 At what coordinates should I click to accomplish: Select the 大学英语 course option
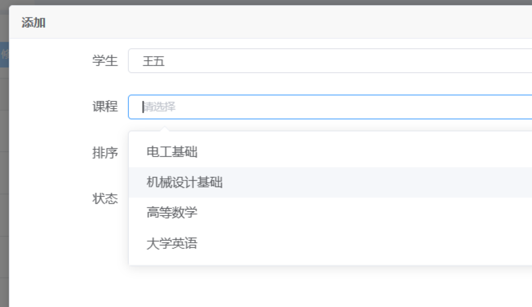click(172, 244)
